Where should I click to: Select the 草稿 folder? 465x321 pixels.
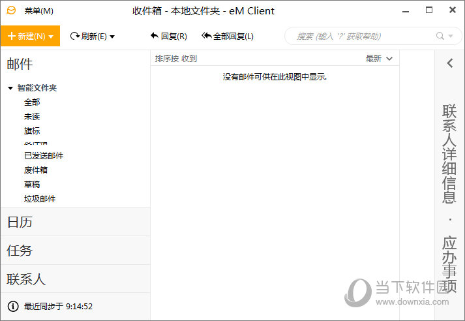point(32,184)
